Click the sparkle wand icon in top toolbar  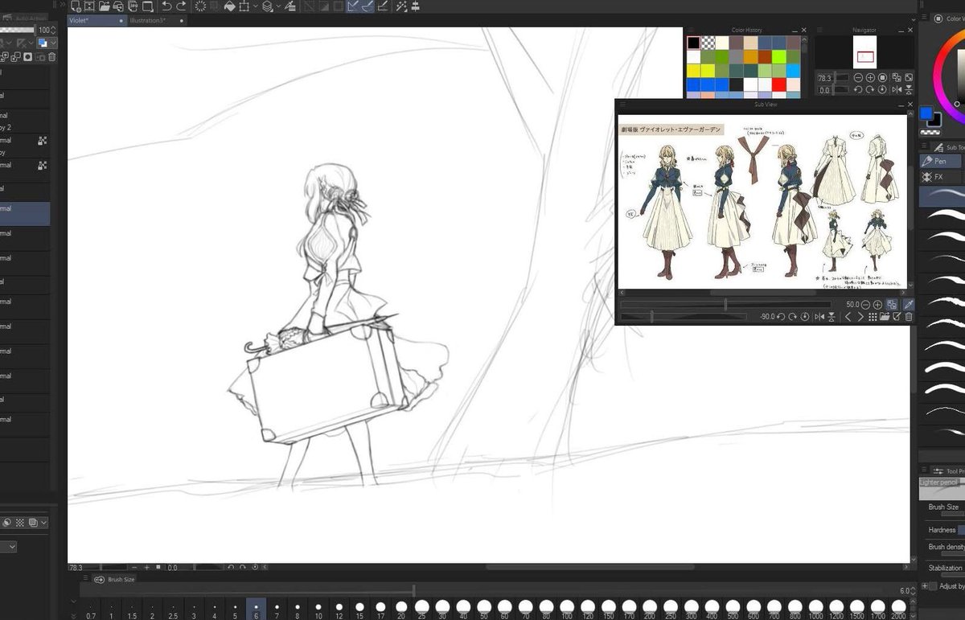pyautogui.click(x=400, y=6)
